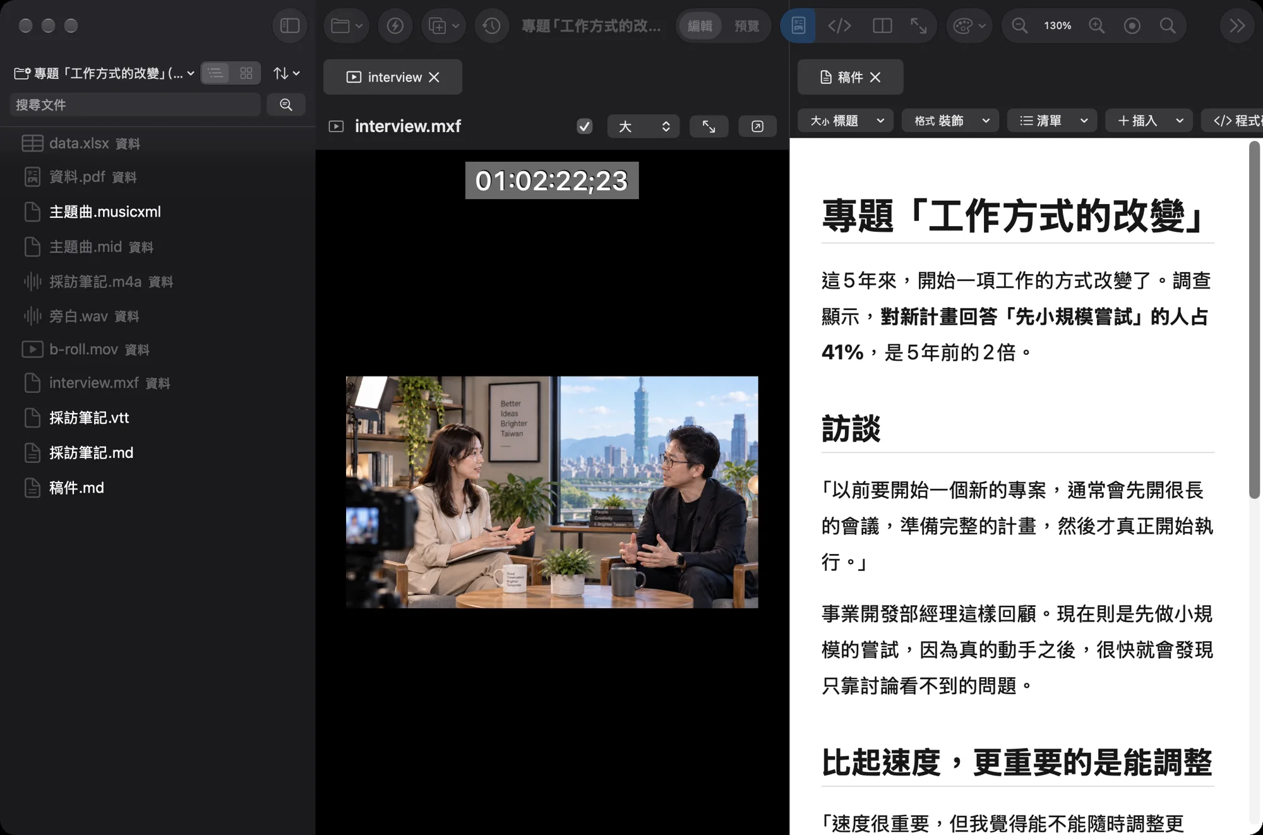Enable split view columns icon

pyautogui.click(x=882, y=26)
